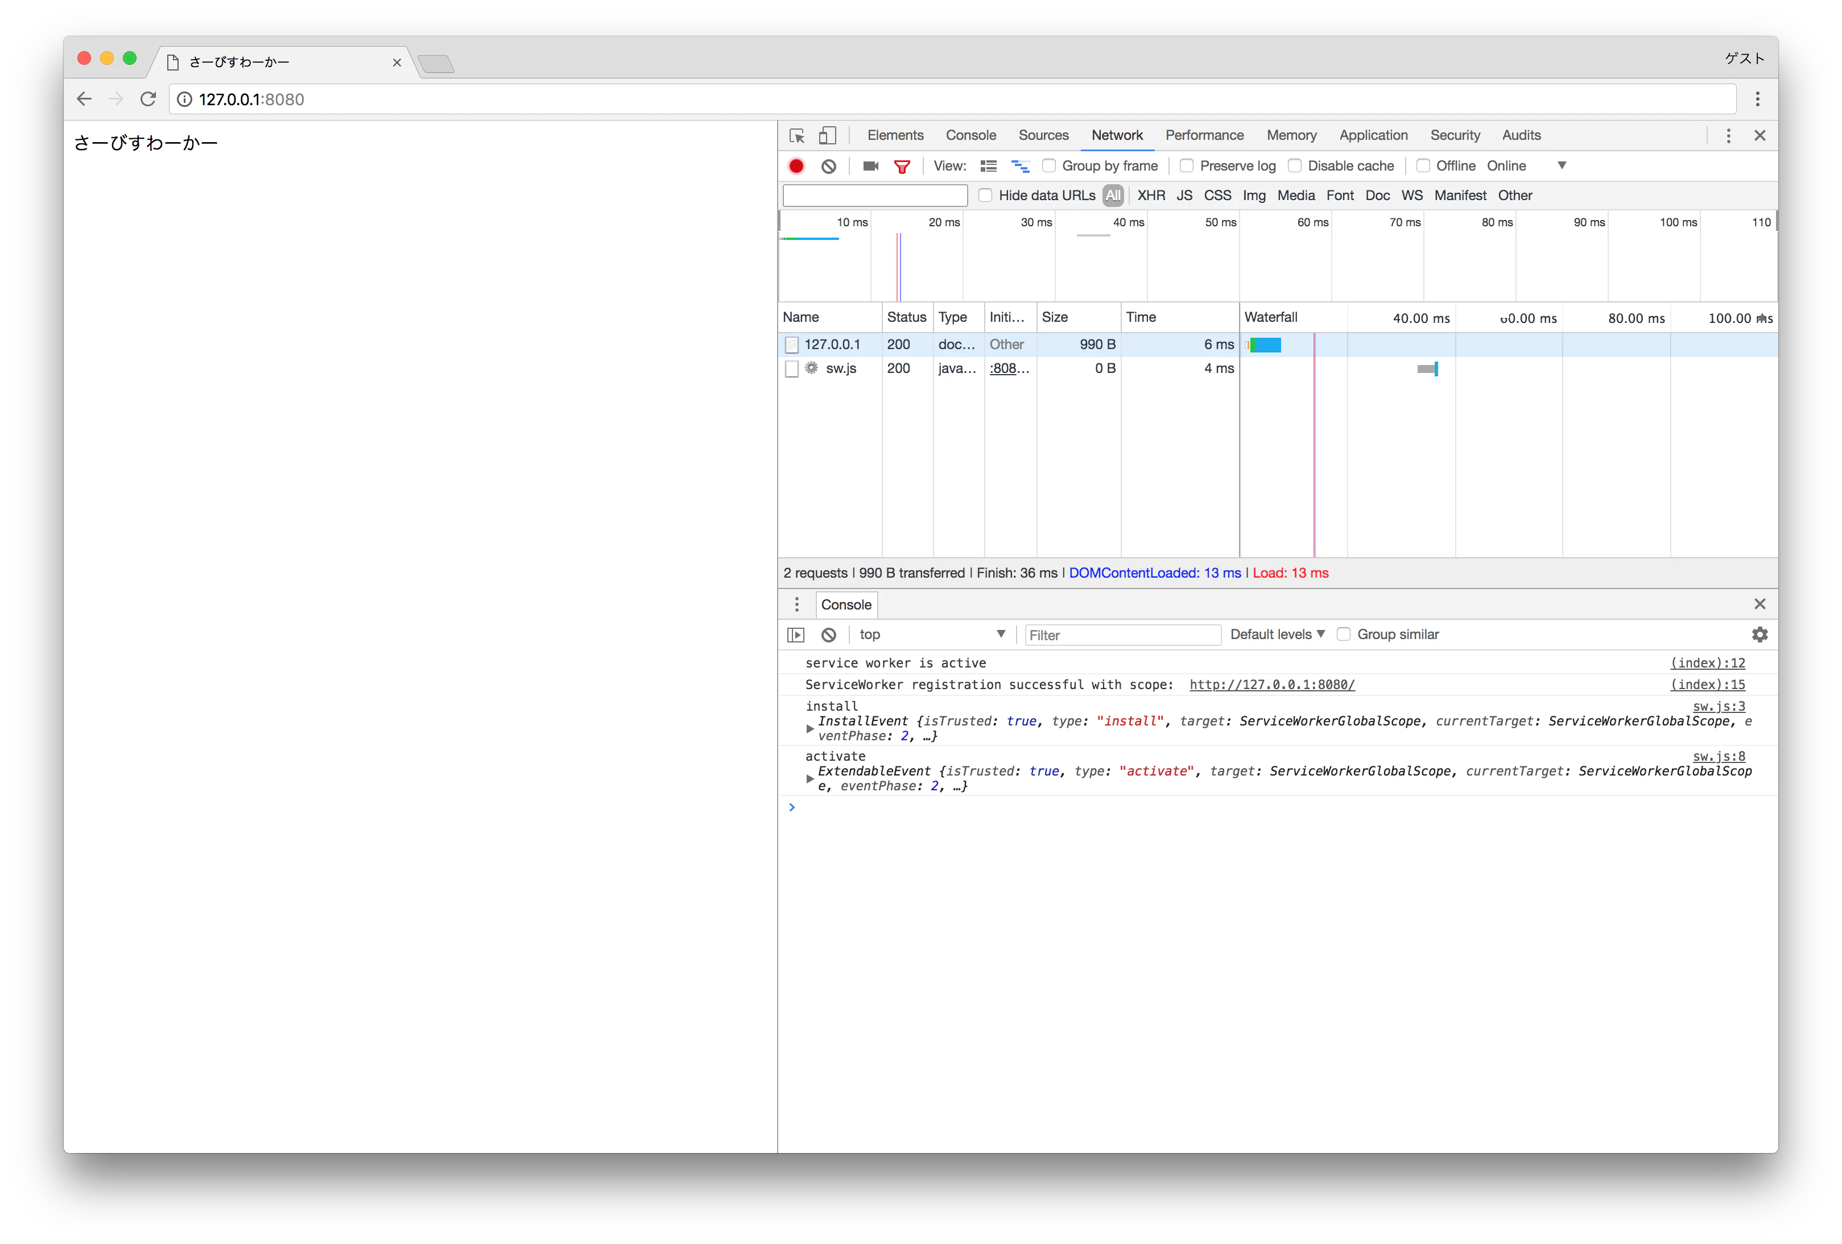
Task: Check Disable cache option
Action: [x=1294, y=165]
